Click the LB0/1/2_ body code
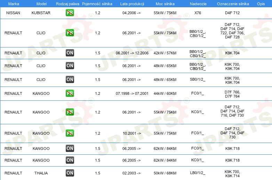This screenshot has height=180, width=272. (198, 173)
